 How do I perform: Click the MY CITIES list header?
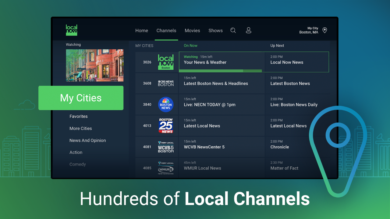pyautogui.click(x=144, y=46)
